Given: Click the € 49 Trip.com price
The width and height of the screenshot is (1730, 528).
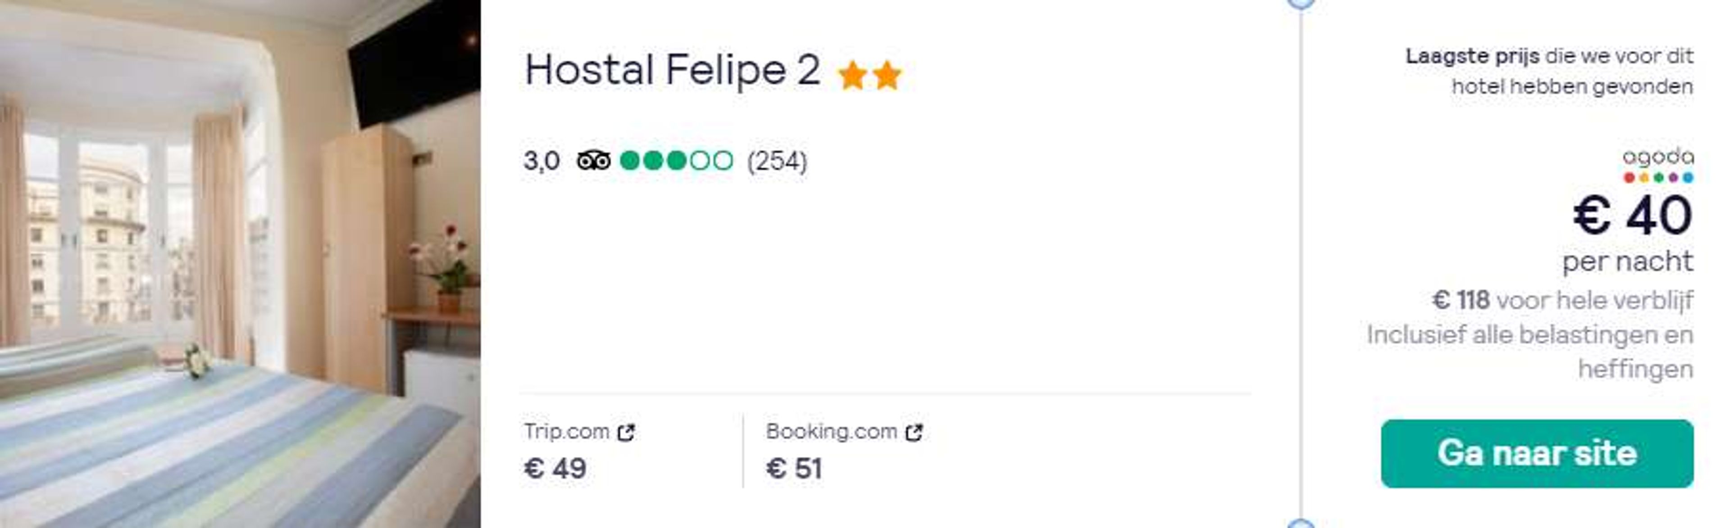Looking at the screenshot, I should (555, 468).
